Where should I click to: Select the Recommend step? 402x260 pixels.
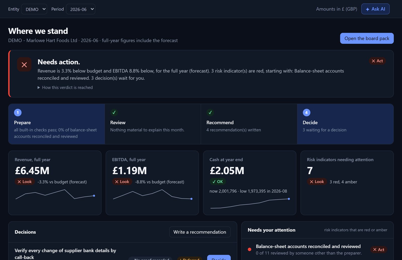tap(249, 124)
